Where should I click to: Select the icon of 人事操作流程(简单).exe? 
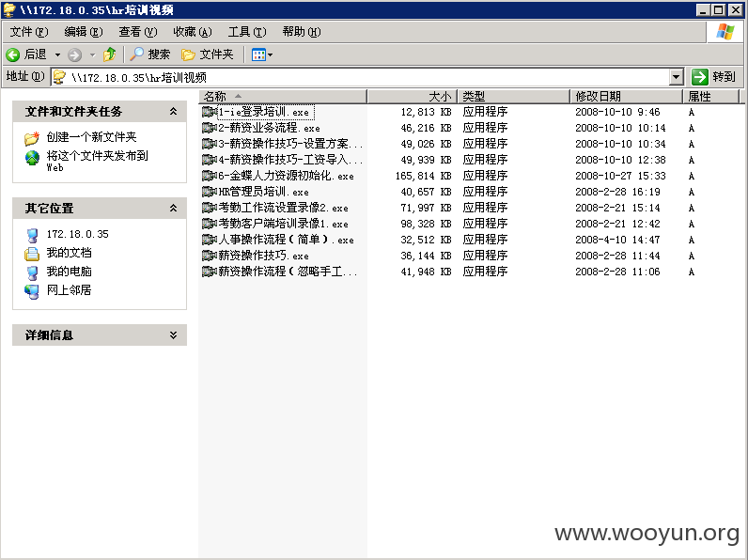pyautogui.click(x=209, y=240)
